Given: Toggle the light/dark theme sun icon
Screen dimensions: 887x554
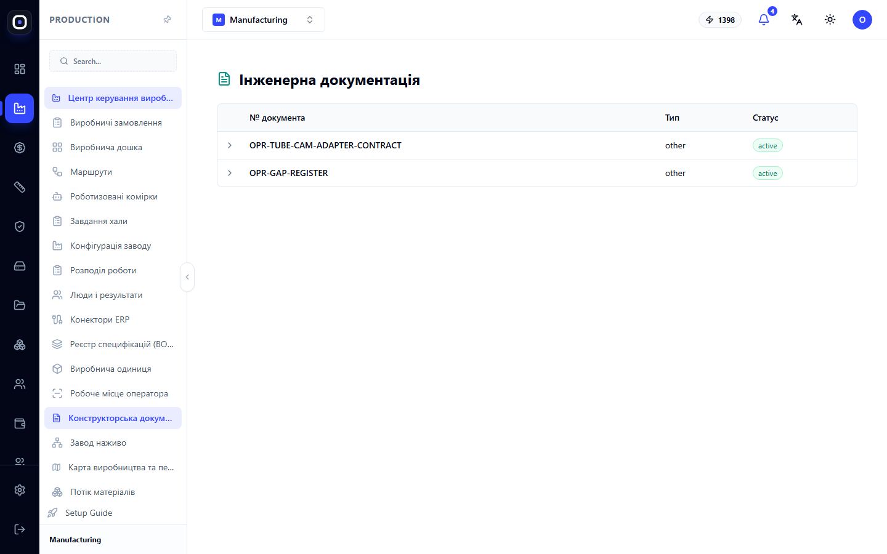Looking at the screenshot, I should [830, 20].
